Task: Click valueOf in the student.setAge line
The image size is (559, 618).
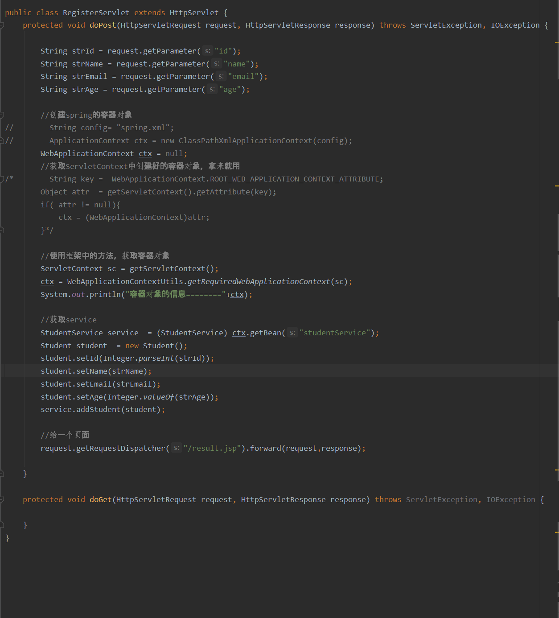Action: pos(158,397)
